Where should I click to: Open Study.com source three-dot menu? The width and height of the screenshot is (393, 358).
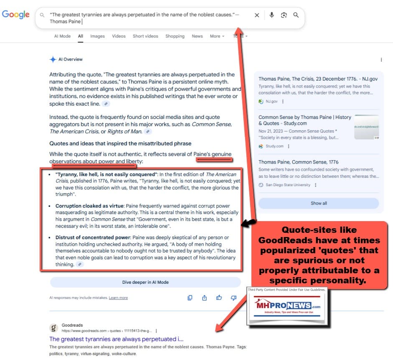point(289,146)
